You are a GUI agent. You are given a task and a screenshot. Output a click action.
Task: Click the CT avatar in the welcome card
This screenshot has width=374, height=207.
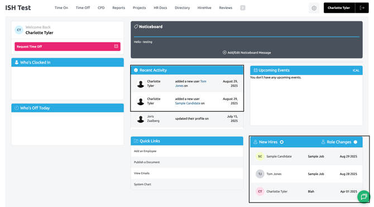[19, 30]
